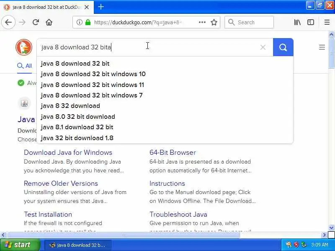Image resolution: width=335 pixels, height=251 pixels.
Task: Choose suggestion ending 'windows 7'
Action: click(91, 95)
